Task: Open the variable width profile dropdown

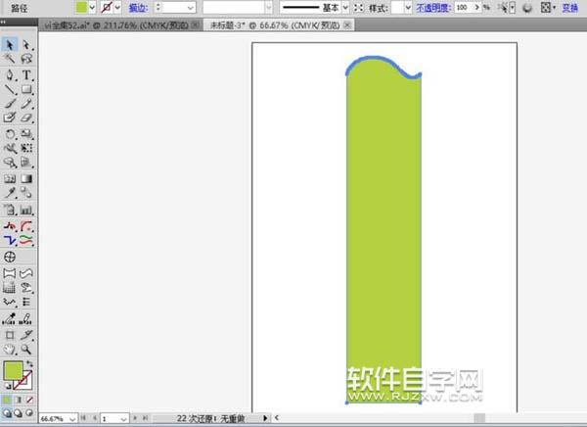Action: coord(268,7)
